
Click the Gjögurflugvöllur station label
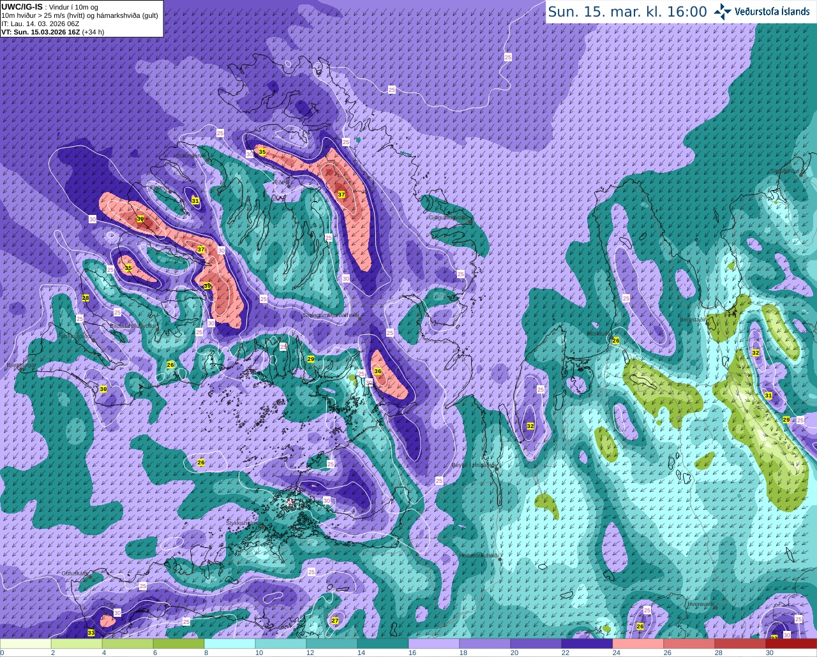tap(449, 217)
